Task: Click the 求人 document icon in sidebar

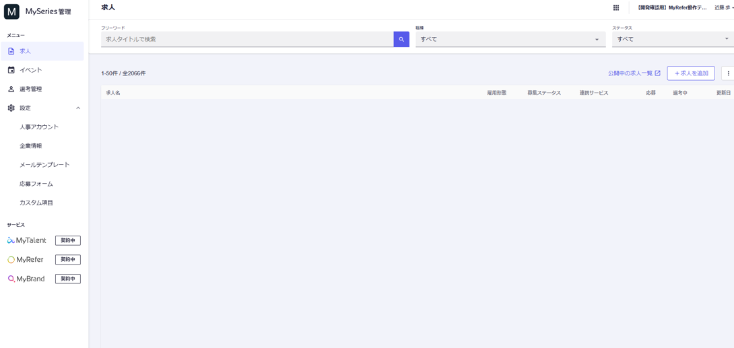Action: tap(11, 51)
